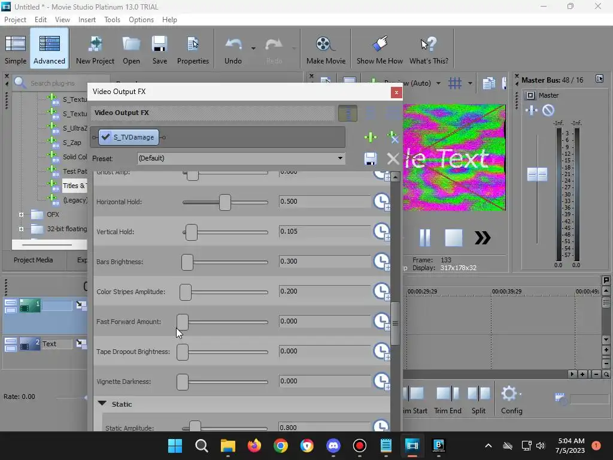This screenshot has width=613, height=460.
Task: Toggle the S_TVDamage effect checkbox
Action: [105, 137]
